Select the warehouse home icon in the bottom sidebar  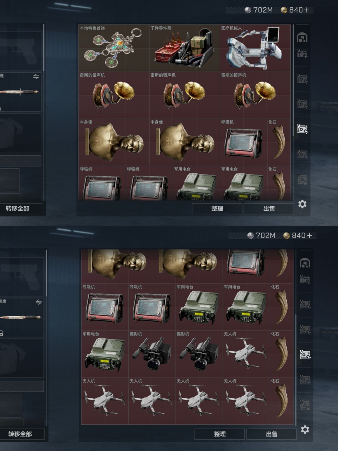(305, 263)
